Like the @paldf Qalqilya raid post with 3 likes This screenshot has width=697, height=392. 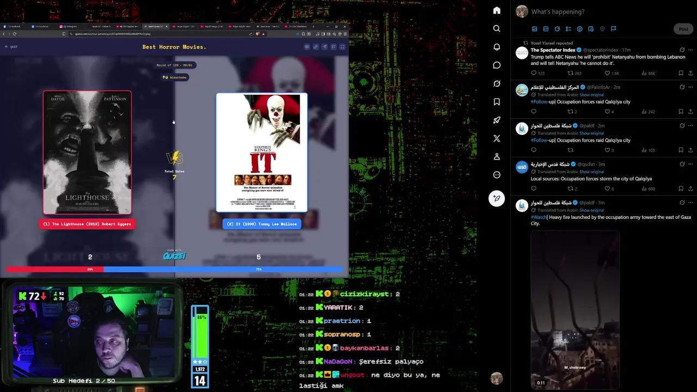click(608, 150)
